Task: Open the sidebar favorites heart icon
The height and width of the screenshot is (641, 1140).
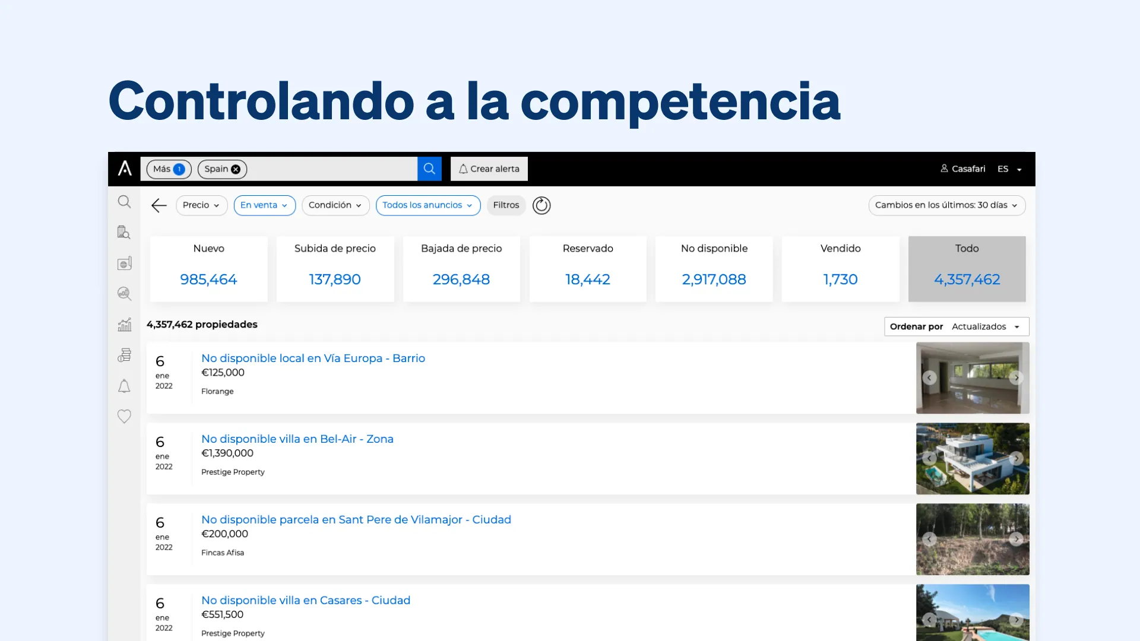Action: coord(124,417)
